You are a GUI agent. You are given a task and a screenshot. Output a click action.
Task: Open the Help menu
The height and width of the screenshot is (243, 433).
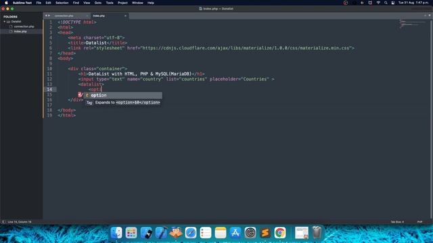click(150, 3)
